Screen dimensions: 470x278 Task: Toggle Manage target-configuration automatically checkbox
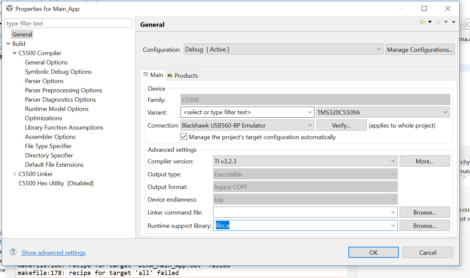184,137
